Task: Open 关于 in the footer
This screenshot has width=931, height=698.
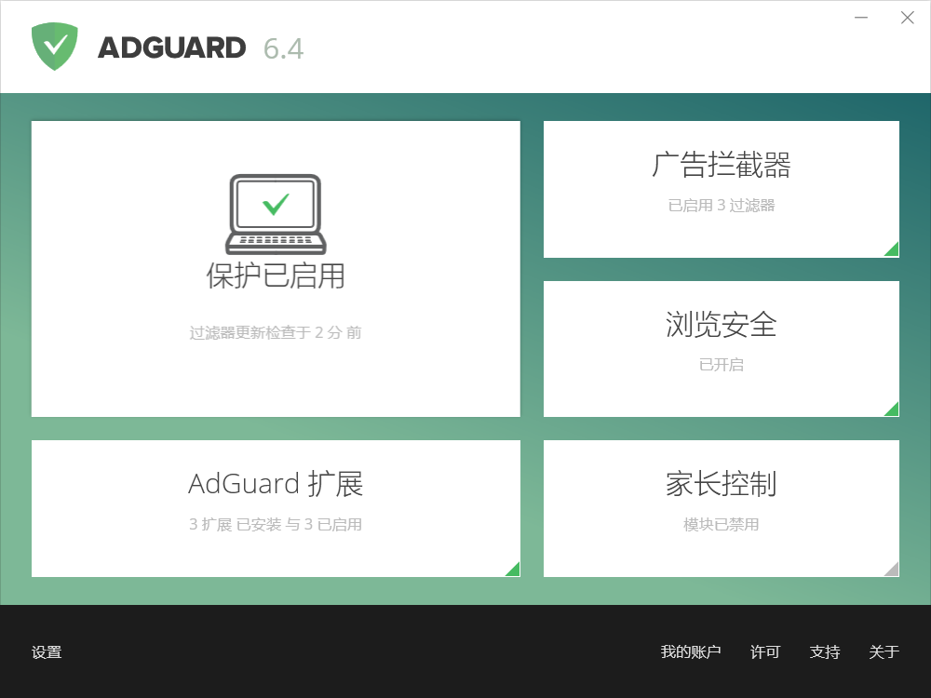Action: click(x=884, y=652)
